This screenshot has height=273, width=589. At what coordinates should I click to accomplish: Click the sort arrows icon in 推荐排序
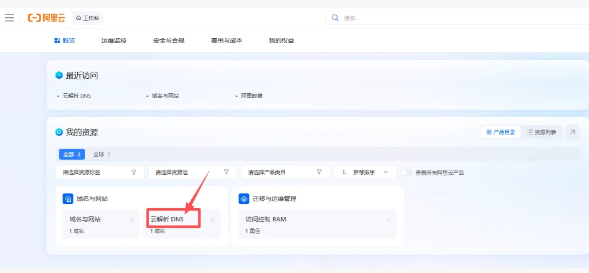(x=344, y=173)
